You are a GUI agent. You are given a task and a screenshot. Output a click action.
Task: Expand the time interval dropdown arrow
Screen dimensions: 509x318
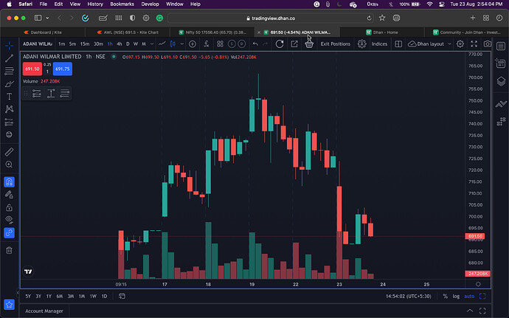[152, 44]
